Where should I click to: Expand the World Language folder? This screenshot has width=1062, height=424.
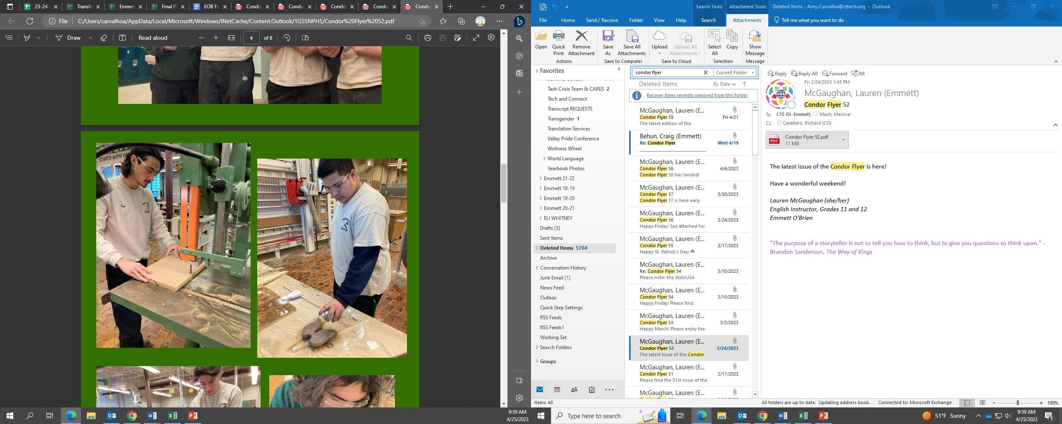click(x=545, y=159)
